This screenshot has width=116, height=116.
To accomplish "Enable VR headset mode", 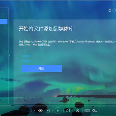I will [x=87, y=111].
